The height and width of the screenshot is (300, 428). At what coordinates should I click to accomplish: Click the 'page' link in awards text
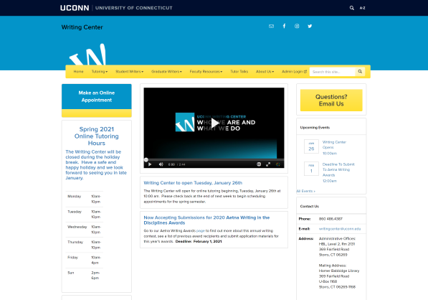point(201,231)
